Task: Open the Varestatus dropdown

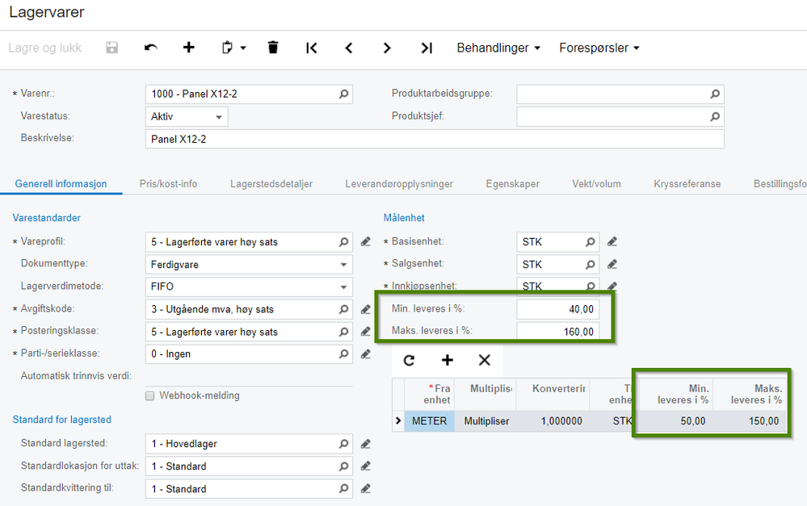Action: (219, 117)
